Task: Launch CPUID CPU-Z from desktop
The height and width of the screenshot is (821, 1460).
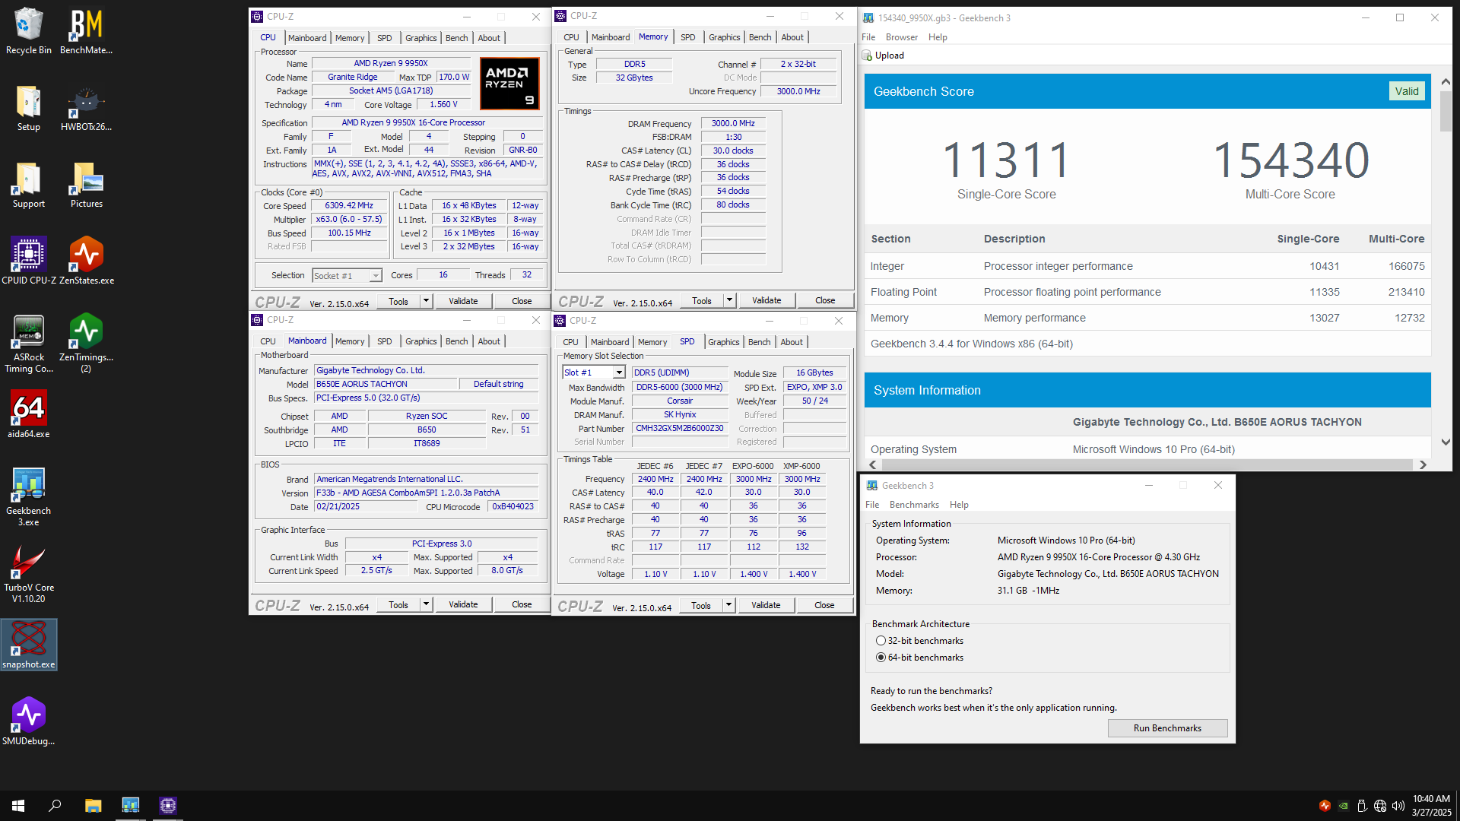Action: [29, 262]
